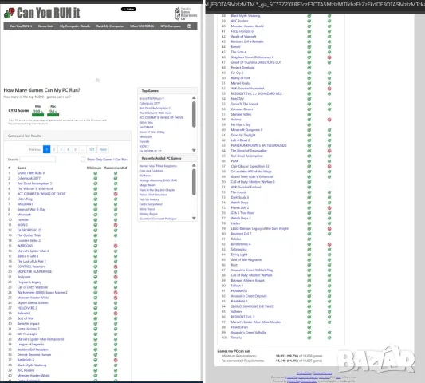
Task: Click recommended fail icon for ARK Survival Ascended
Action: (x=329, y=89)
